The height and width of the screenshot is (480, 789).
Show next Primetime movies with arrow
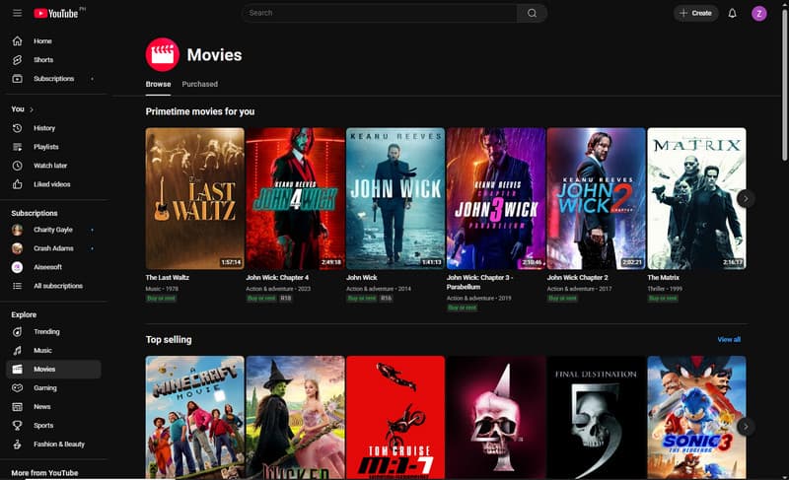pyautogui.click(x=746, y=198)
